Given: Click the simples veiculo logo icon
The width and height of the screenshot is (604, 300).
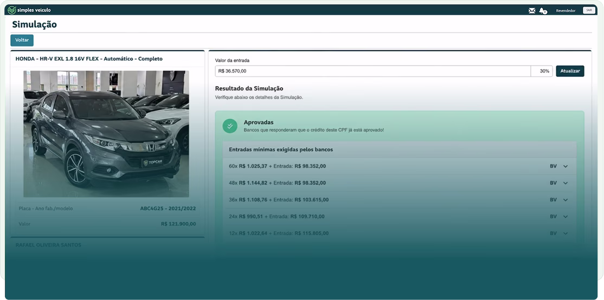Looking at the screenshot, I should pos(12,10).
